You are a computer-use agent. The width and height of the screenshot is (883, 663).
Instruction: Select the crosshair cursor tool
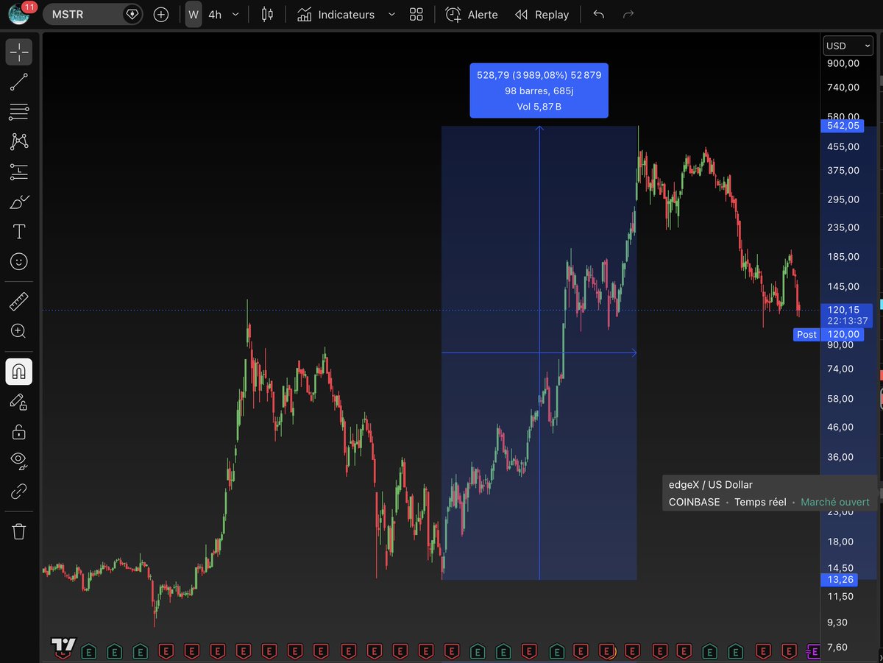[19, 52]
